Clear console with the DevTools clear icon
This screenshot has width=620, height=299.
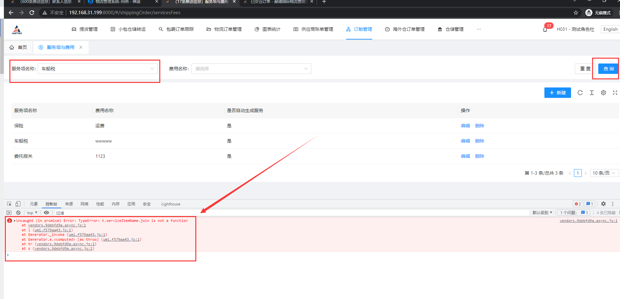[18, 213]
